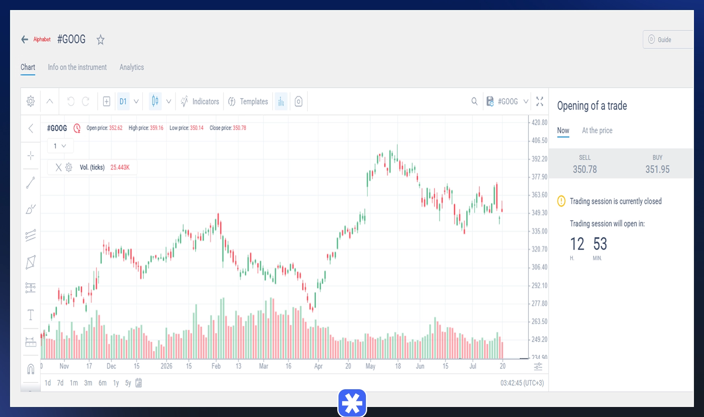The height and width of the screenshot is (417, 704).
Task: Take a chart snapshot with camera icon
Action: point(299,101)
